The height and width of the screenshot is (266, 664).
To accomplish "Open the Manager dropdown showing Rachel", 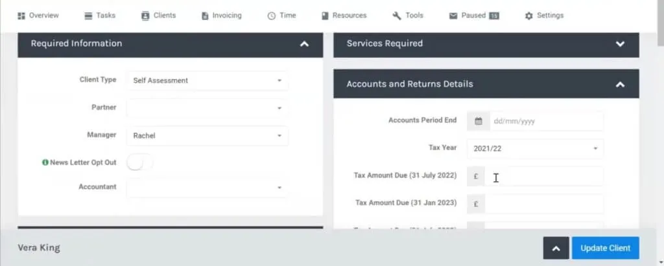I will click(207, 136).
